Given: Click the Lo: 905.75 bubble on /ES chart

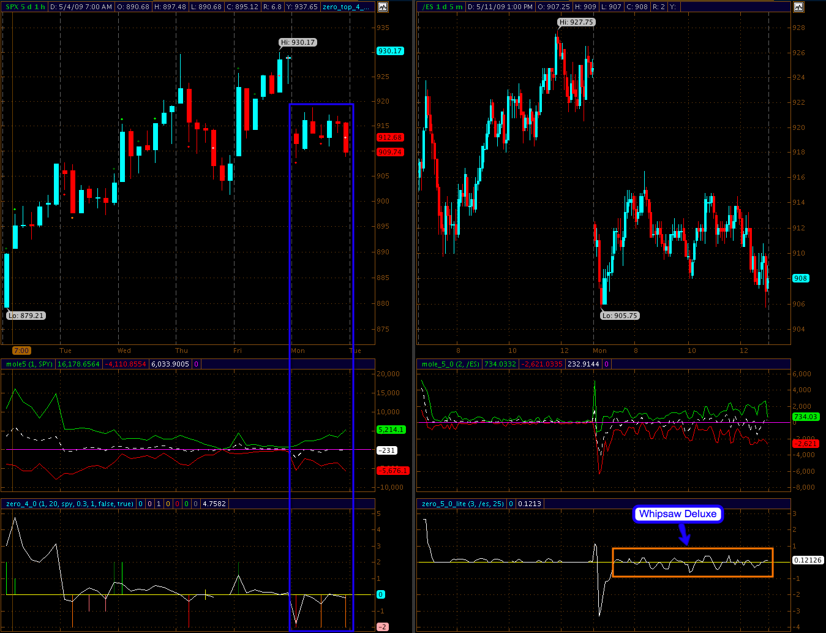Looking at the screenshot, I should pos(620,316).
